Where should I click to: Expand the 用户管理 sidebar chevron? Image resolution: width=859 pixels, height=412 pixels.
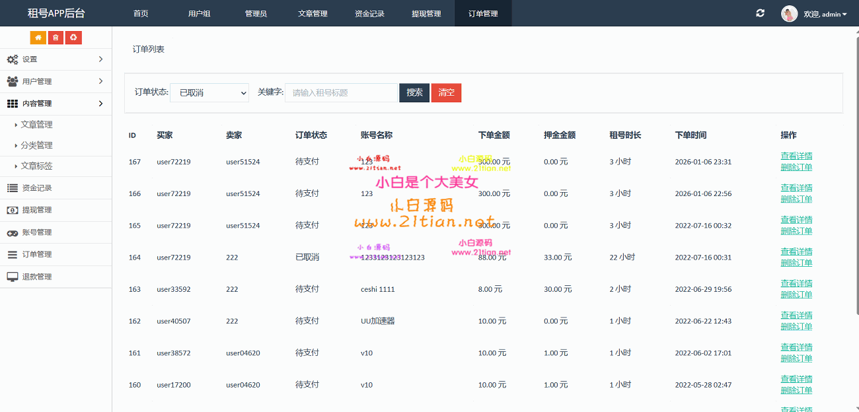(100, 81)
